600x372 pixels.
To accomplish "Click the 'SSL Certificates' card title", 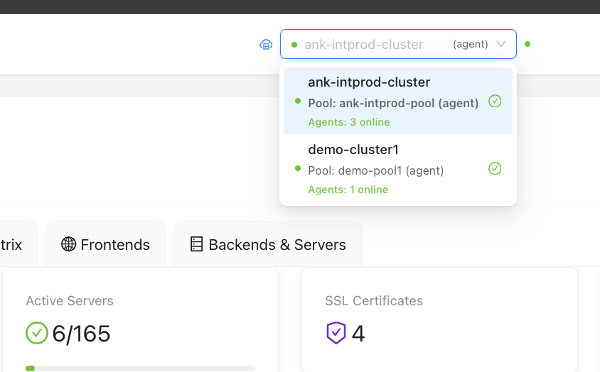I will [x=374, y=301].
